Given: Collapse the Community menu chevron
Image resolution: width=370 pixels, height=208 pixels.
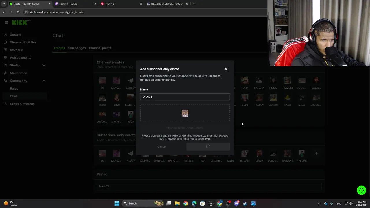Looking at the screenshot, I should [x=44, y=81].
